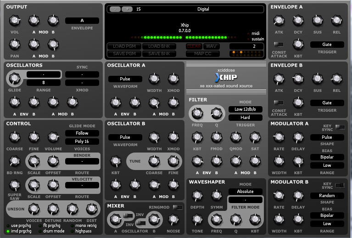This screenshot has width=352, height=238.
Task: Click the Envelope B ATK knob
Action: click(x=279, y=79)
